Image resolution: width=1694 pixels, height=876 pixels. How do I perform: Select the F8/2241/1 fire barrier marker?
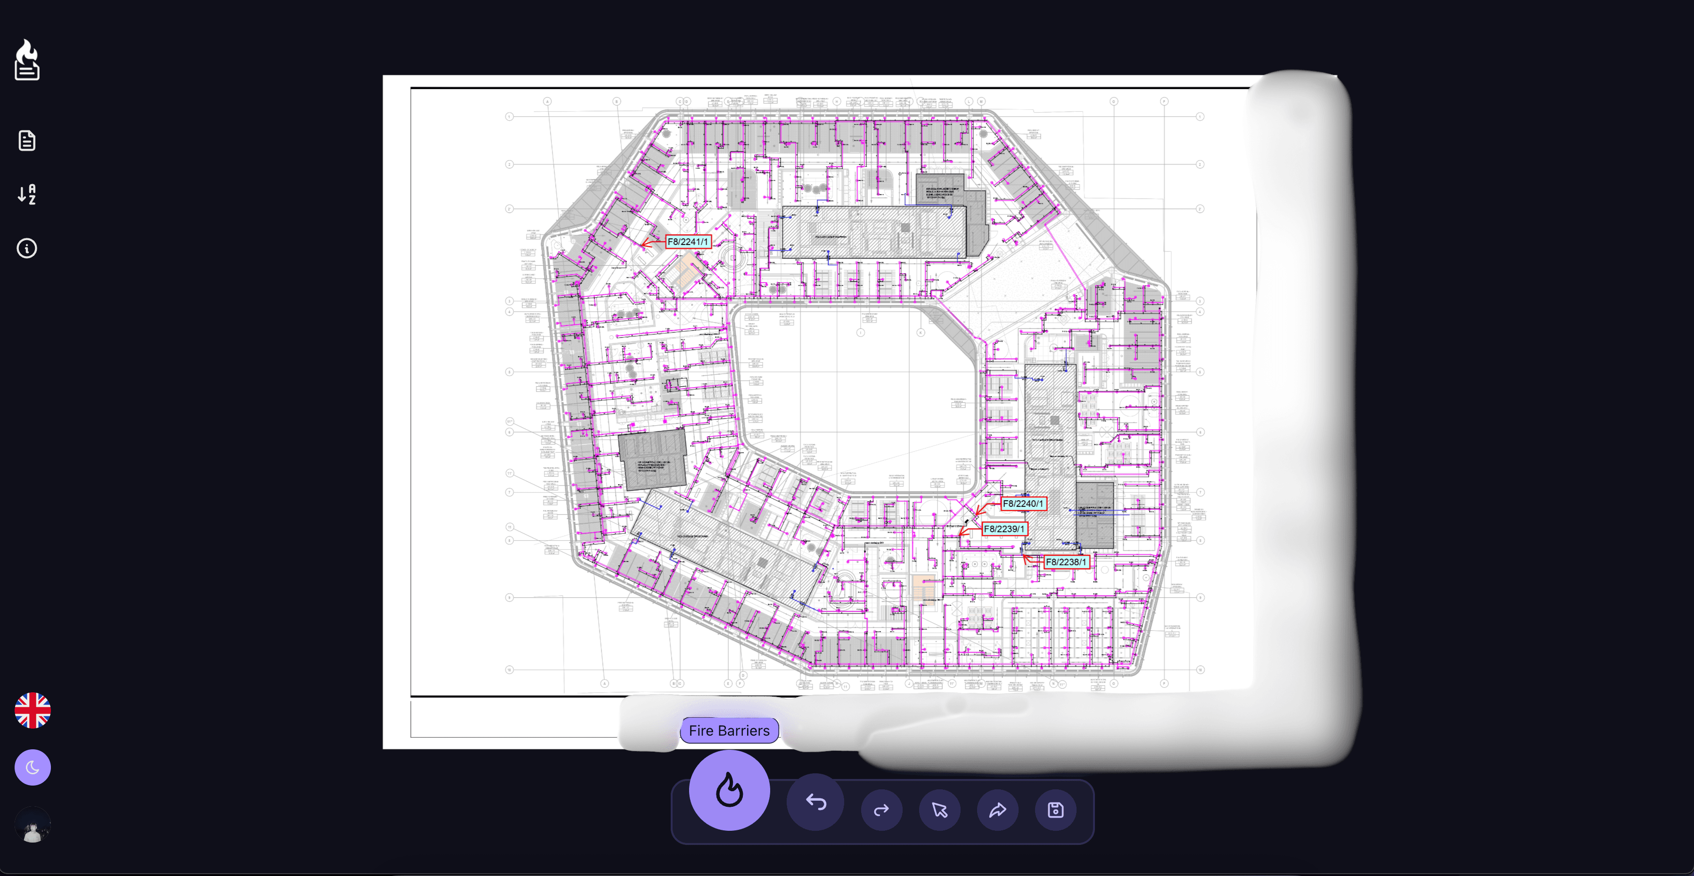point(688,242)
